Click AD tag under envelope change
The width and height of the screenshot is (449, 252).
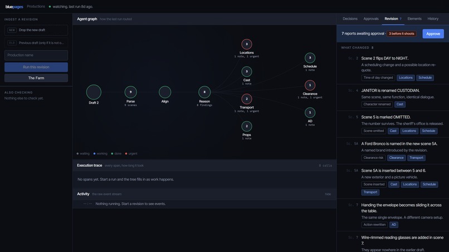[x=394, y=225]
